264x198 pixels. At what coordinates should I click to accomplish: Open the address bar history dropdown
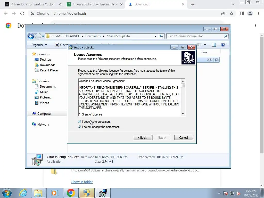[155, 36]
